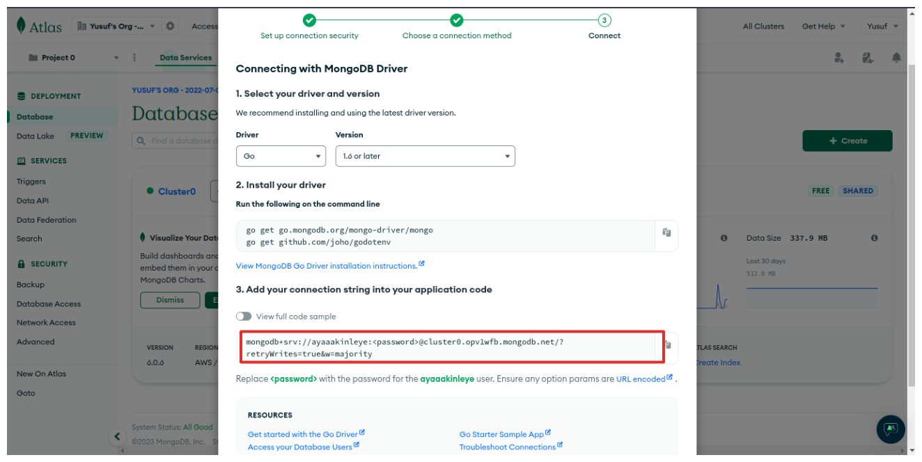Switch to the Data Services tab
Image resolution: width=922 pixels, height=462 pixels.
click(x=185, y=58)
